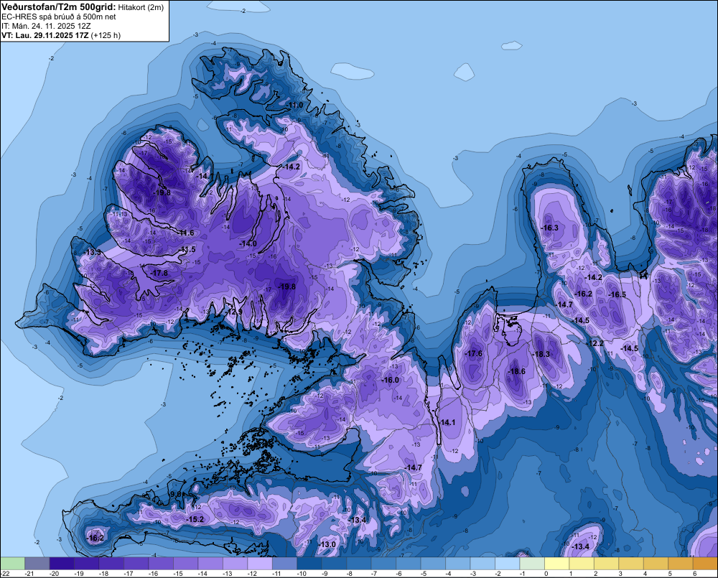Click the legend swatch between 0 and 1
Image resolution: width=718 pixels, height=578 pixels.
(x=556, y=563)
